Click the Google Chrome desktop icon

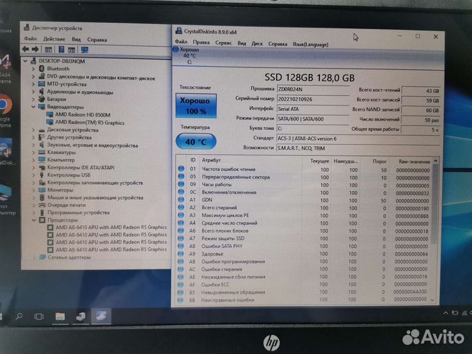5,104
